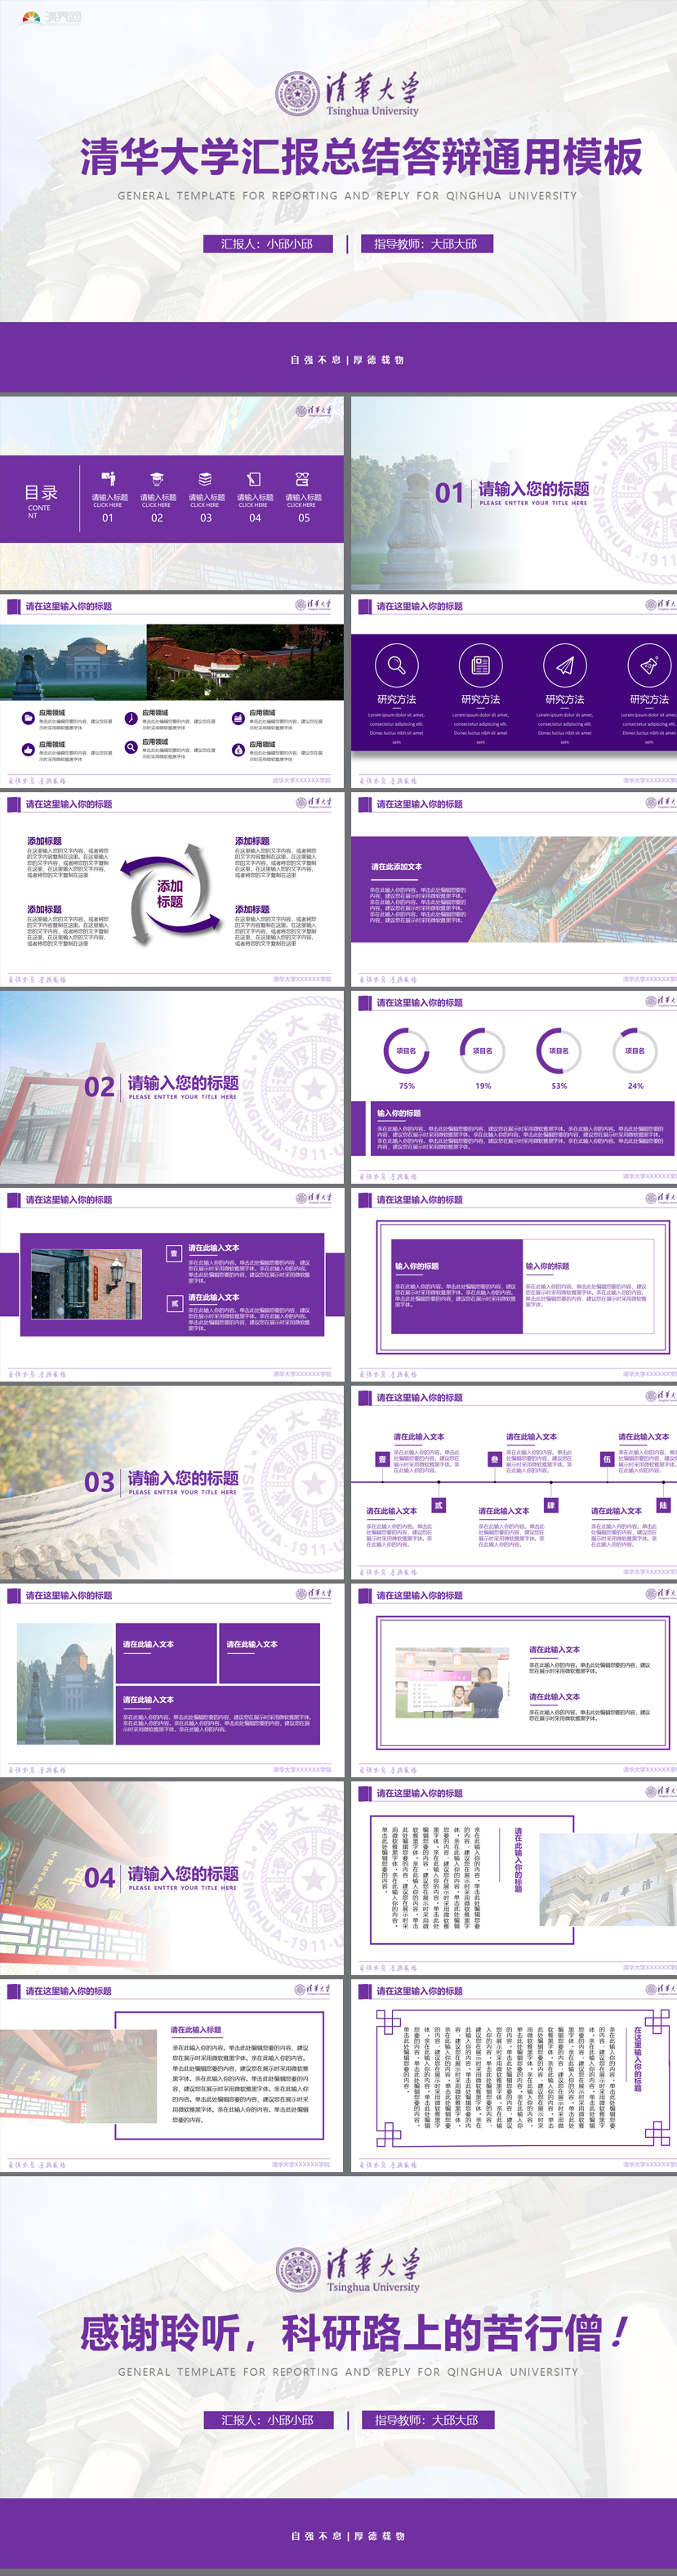Click the section 03 title 请输入您的标题
677x2576 pixels.
[x=183, y=1477]
